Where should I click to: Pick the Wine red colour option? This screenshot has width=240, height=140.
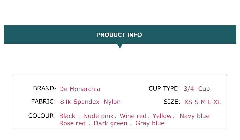coord(133,116)
